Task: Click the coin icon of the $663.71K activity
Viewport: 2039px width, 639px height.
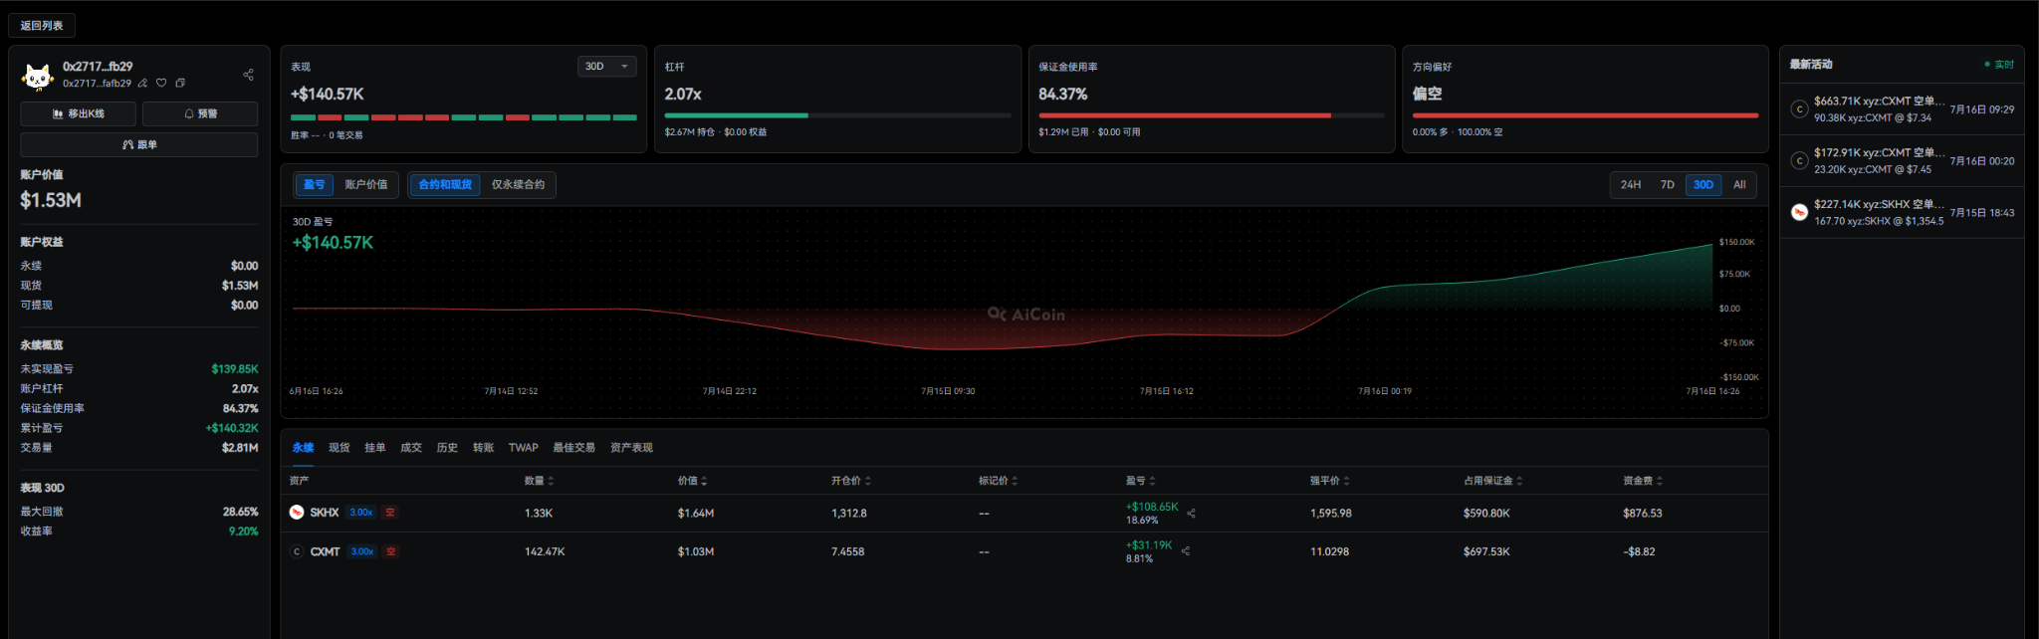Action: (x=1799, y=109)
